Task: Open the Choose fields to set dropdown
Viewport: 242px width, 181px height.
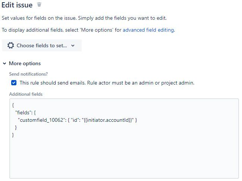Action: coord(42,45)
